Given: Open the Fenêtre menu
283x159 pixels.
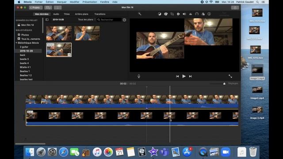Looking at the screenshot, I should click(104, 2).
